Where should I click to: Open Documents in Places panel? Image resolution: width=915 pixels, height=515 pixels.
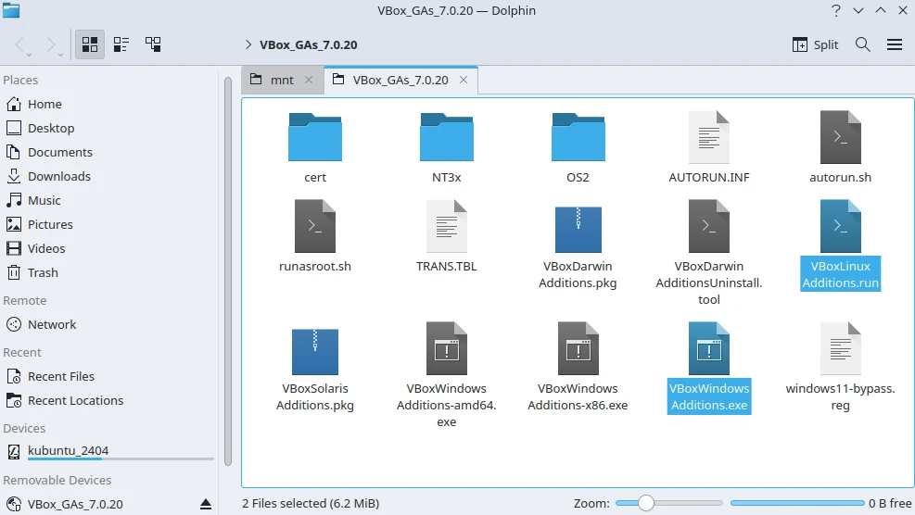click(x=108, y=152)
